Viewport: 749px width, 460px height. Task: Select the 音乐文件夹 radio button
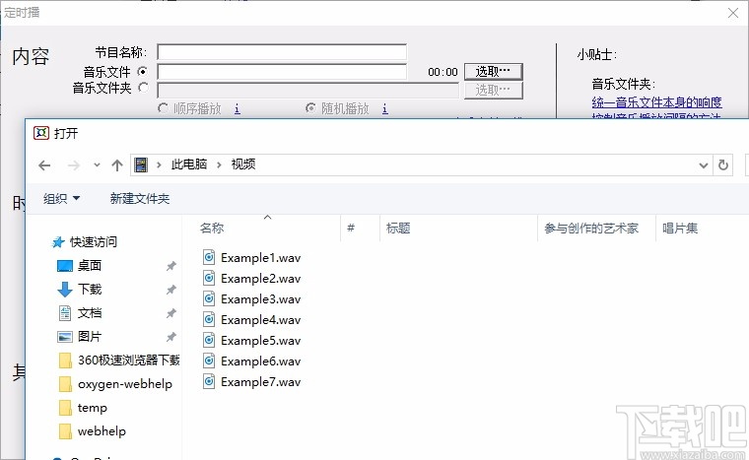(143, 88)
